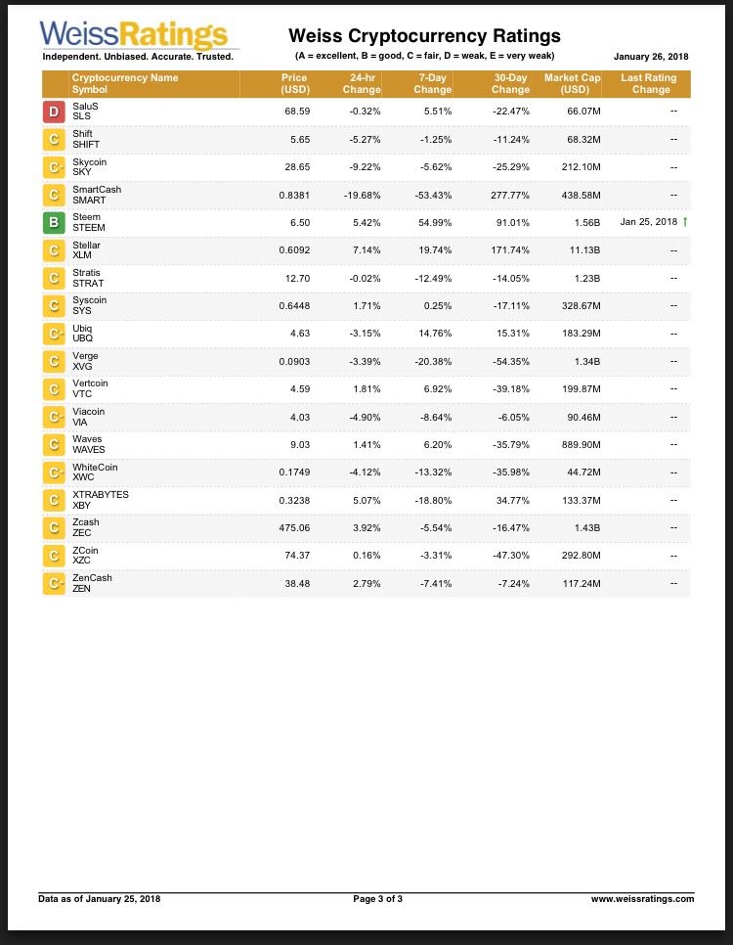
Task: Click the Price (USD) column header
Action: point(294,84)
